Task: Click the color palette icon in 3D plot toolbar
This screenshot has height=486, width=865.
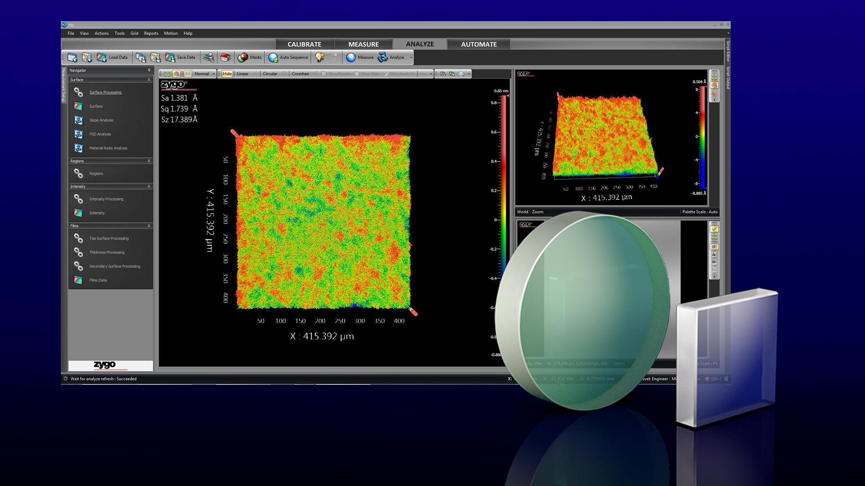Action: 715,93
